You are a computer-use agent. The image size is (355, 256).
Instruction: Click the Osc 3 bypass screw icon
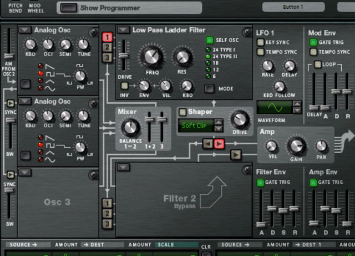pyautogui.click(x=93, y=175)
